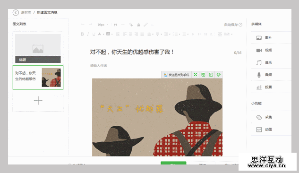Screen dimensions: 299x173
Task: Apply first-line indent
Action: 118,34
